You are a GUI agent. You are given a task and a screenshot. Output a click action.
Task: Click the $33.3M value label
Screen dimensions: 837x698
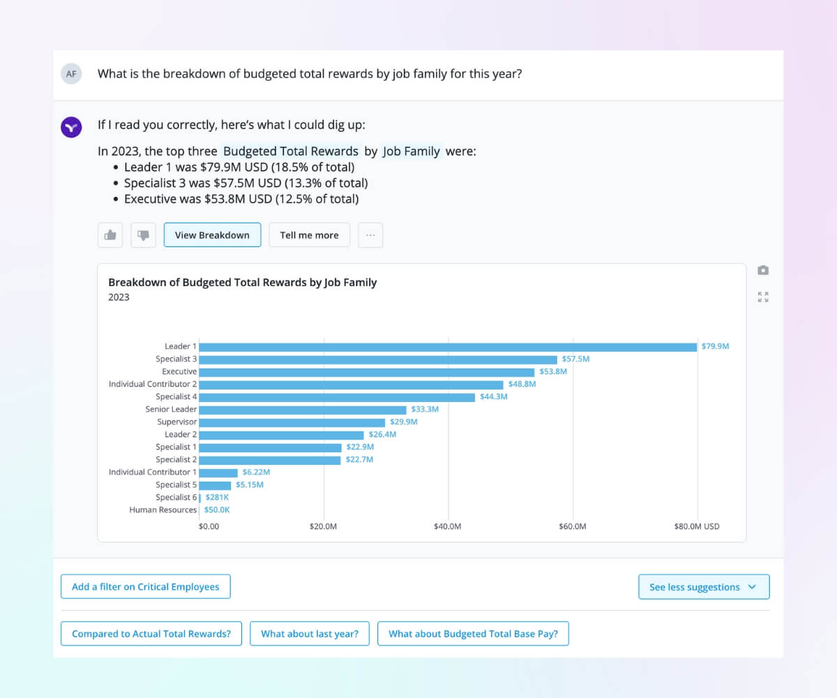[425, 409]
